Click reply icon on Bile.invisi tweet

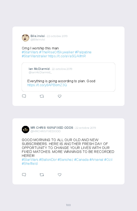point(24,96)
